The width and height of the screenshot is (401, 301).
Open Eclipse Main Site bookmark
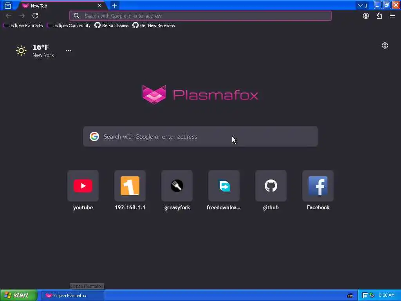point(23,25)
